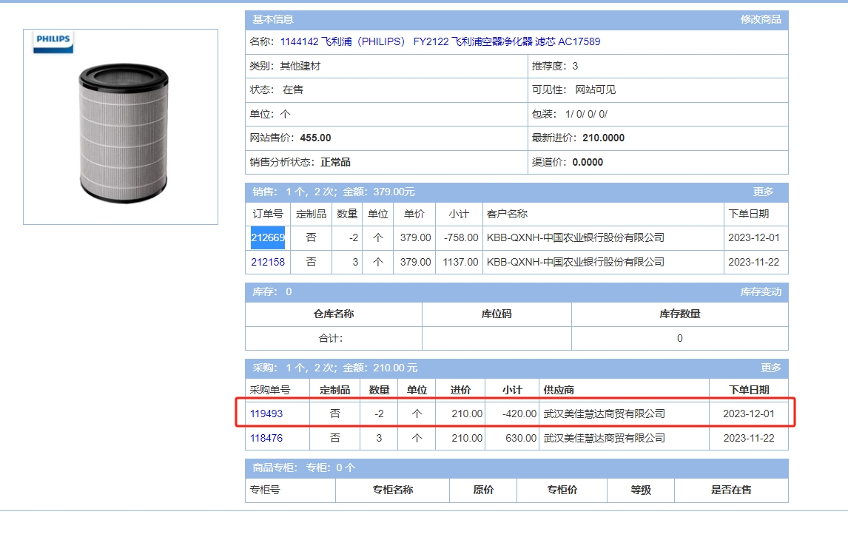The height and width of the screenshot is (540, 848).
Task: Click the 供应商 column header
Action: (x=559, y=391)
